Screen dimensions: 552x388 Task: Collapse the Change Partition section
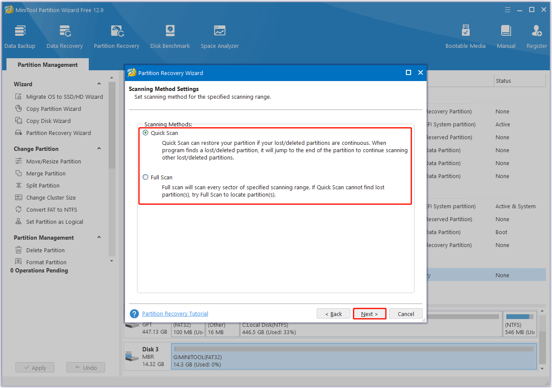(99, 148)
